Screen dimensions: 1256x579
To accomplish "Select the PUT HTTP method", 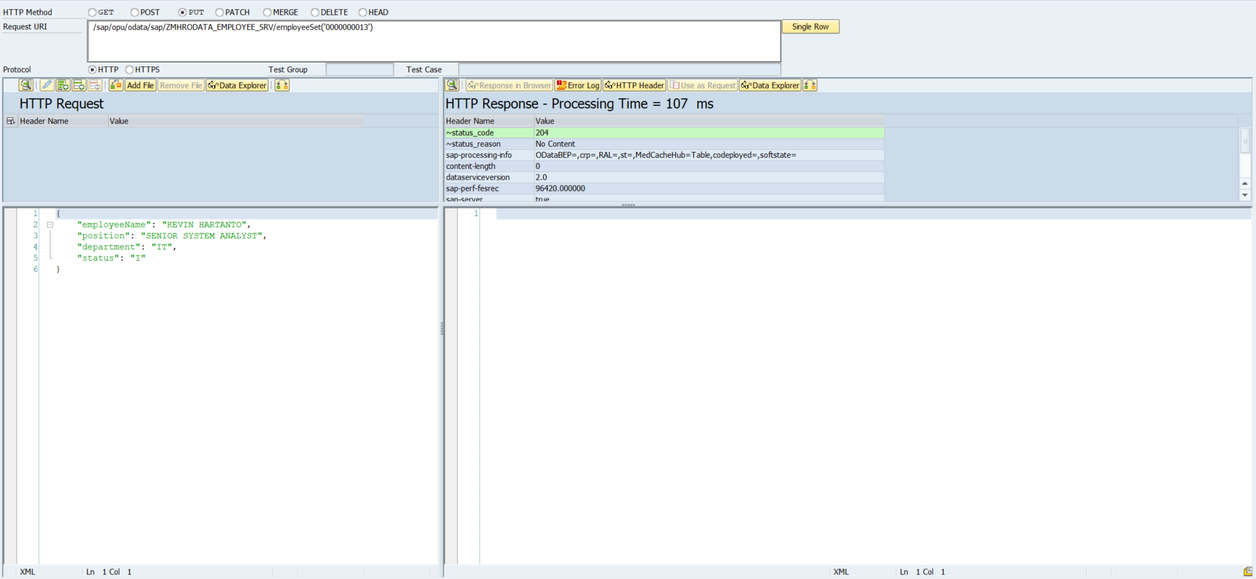I will point(182,12).
